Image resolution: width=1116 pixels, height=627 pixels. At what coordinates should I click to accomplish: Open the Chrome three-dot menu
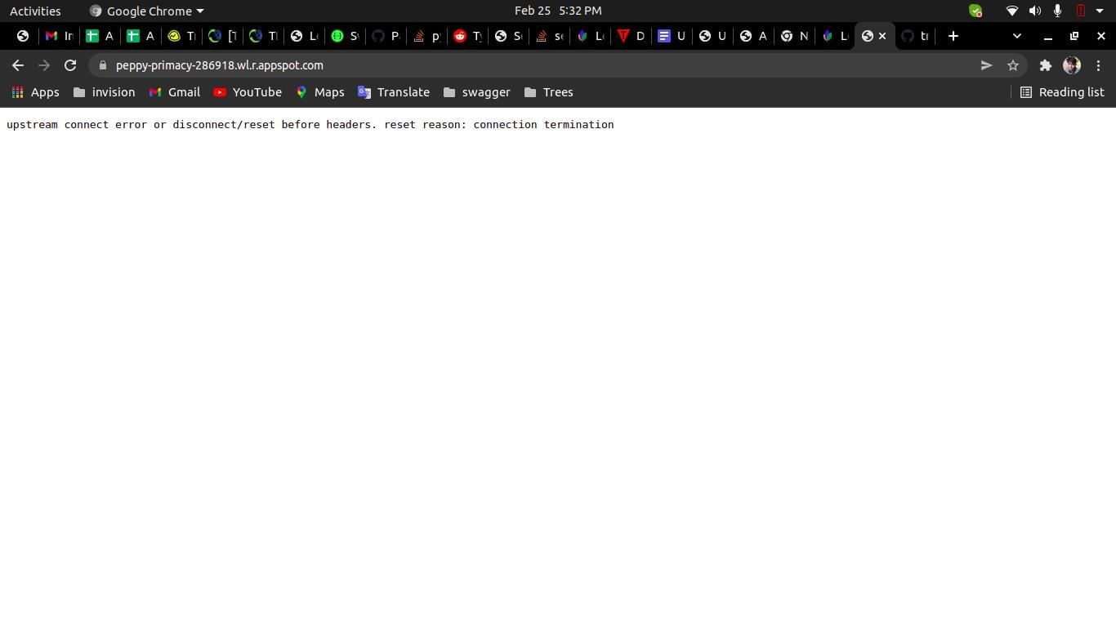pos(1098,65)
